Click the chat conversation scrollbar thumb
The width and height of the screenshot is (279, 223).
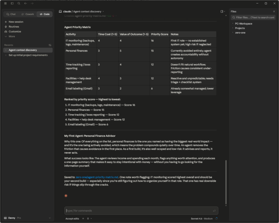coord(226,182)
